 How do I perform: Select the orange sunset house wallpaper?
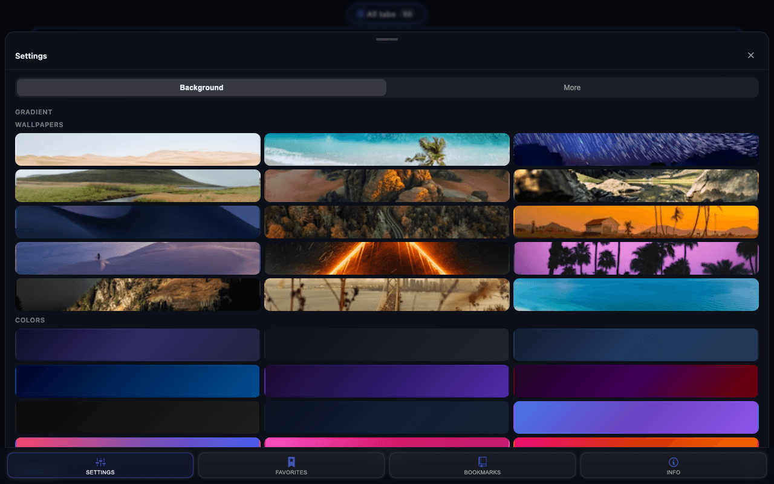pyautogui.click(x=636, y=222)
